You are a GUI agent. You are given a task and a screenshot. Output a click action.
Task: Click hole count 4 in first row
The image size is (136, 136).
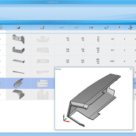coord(124,39)
